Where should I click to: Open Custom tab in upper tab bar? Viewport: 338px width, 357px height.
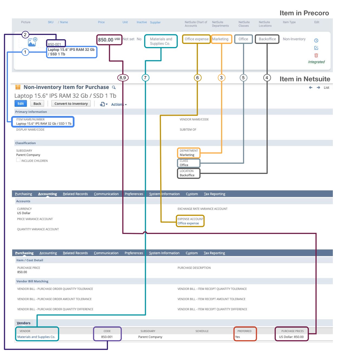tap(192, 194)
